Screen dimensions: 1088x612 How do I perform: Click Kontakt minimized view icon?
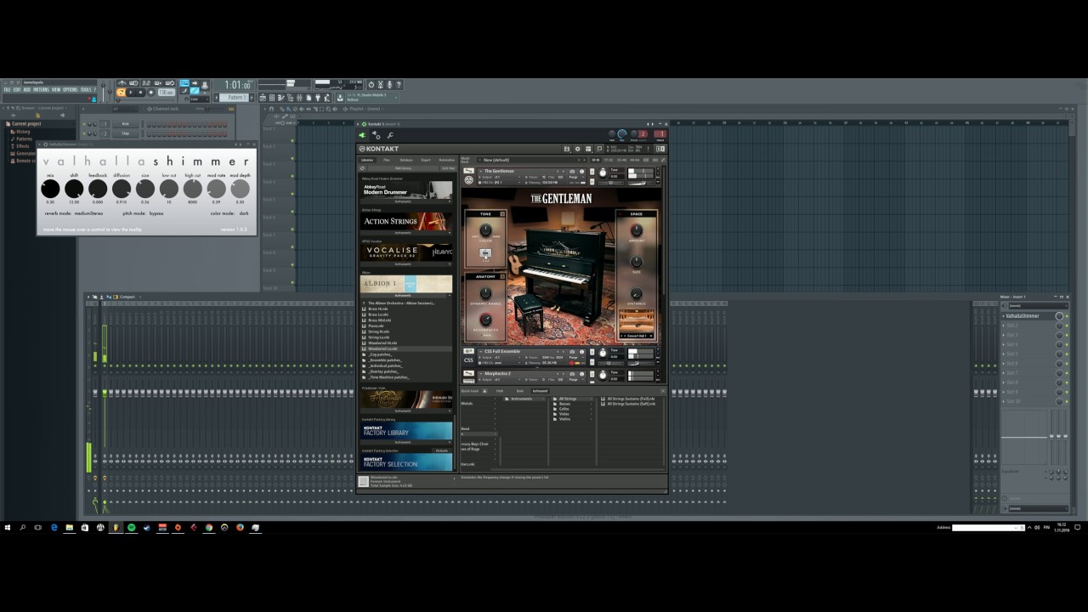click(x=599, y=149)
